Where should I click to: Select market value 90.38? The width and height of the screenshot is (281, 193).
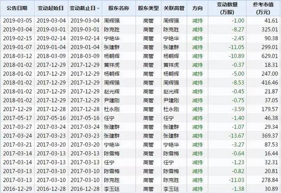(x=271, y=38)
